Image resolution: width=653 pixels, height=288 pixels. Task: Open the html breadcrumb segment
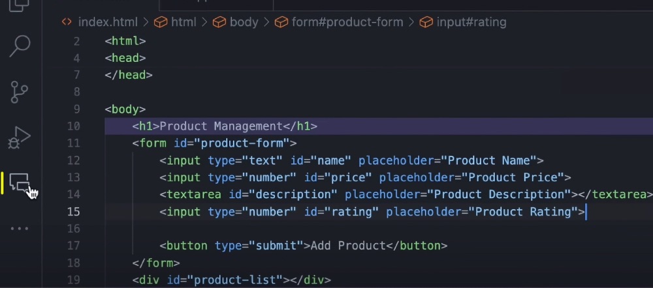(x=183, y=22)
